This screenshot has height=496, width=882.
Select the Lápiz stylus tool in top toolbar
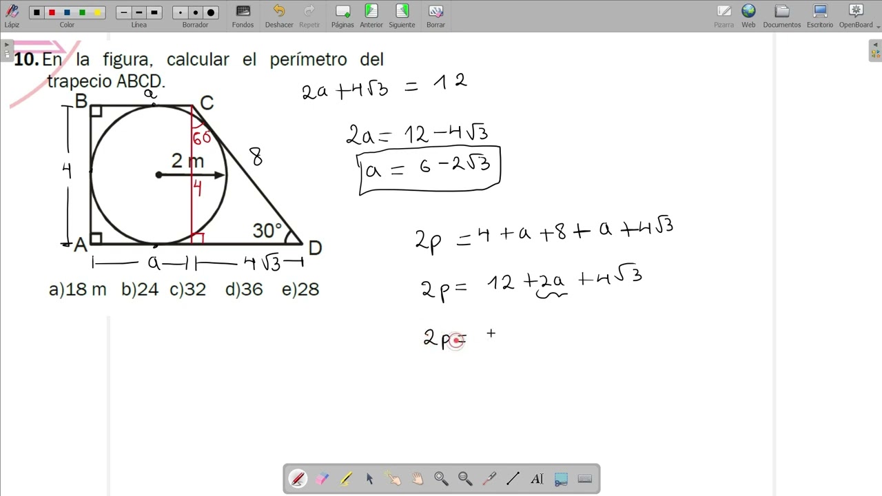[12, 15]
